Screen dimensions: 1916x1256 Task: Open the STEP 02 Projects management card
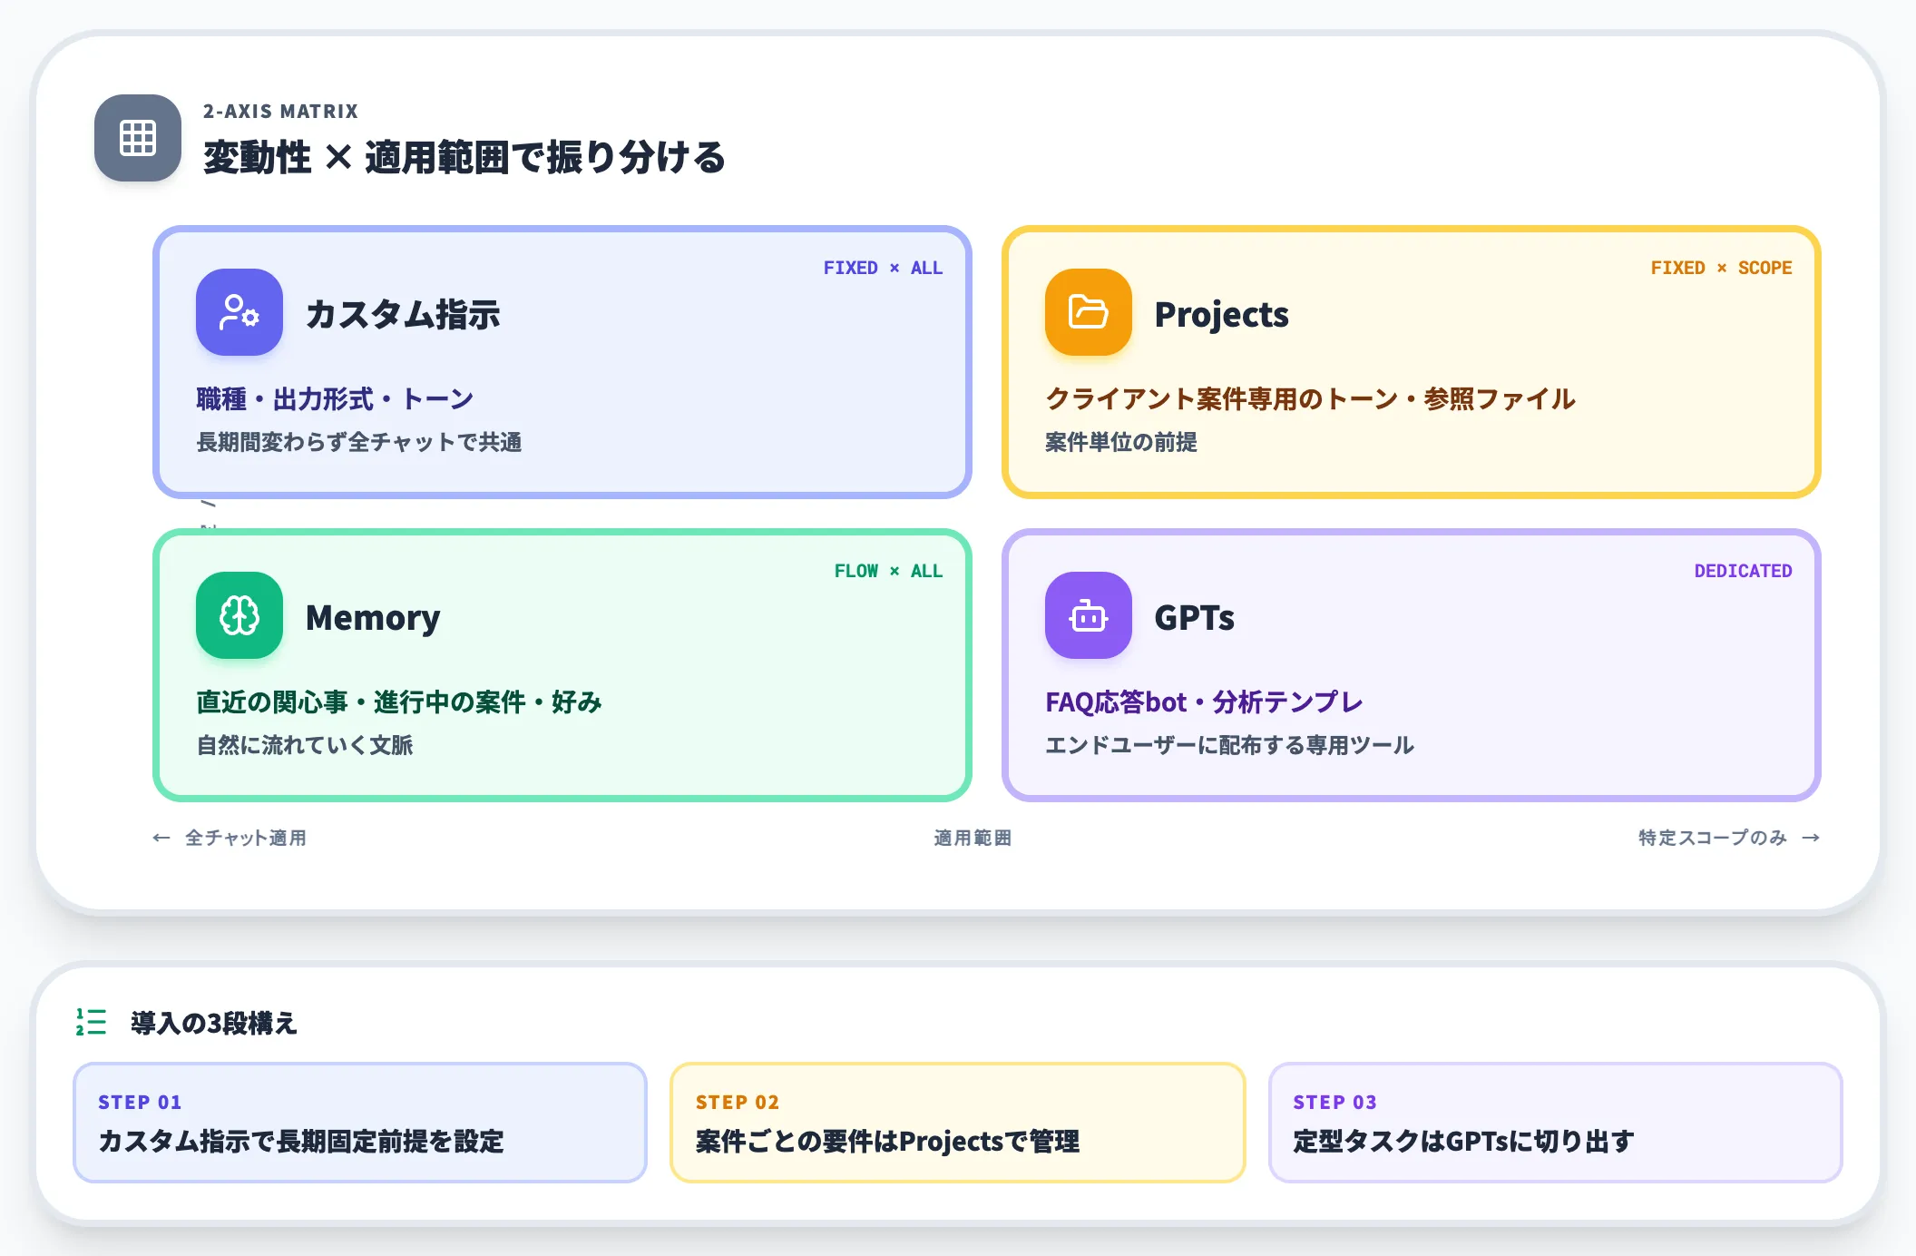[x=957, y=1123]
